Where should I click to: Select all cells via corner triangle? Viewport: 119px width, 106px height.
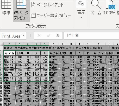point(2,44)
